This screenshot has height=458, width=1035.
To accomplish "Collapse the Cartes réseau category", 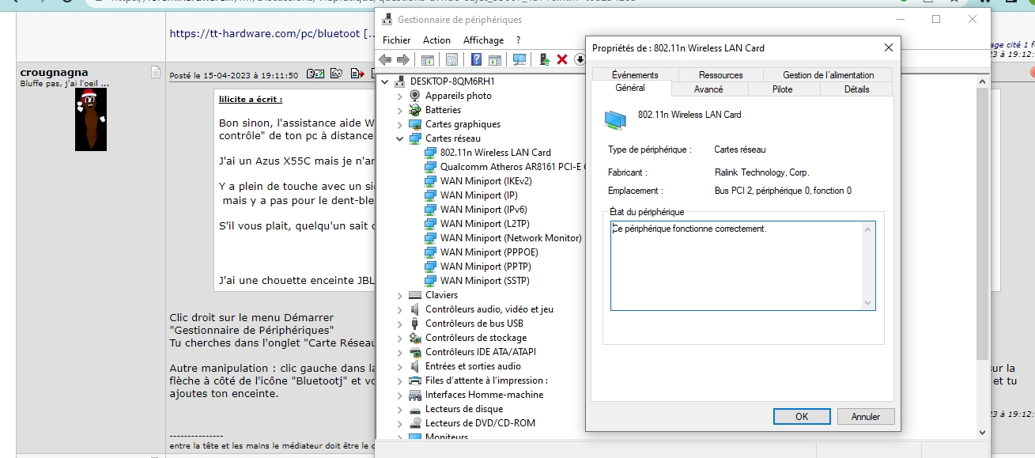I will click(400, 138).
